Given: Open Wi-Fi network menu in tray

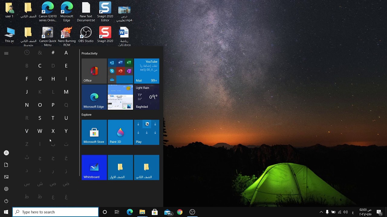Looking at the screenshot, I should click(340, 212).
